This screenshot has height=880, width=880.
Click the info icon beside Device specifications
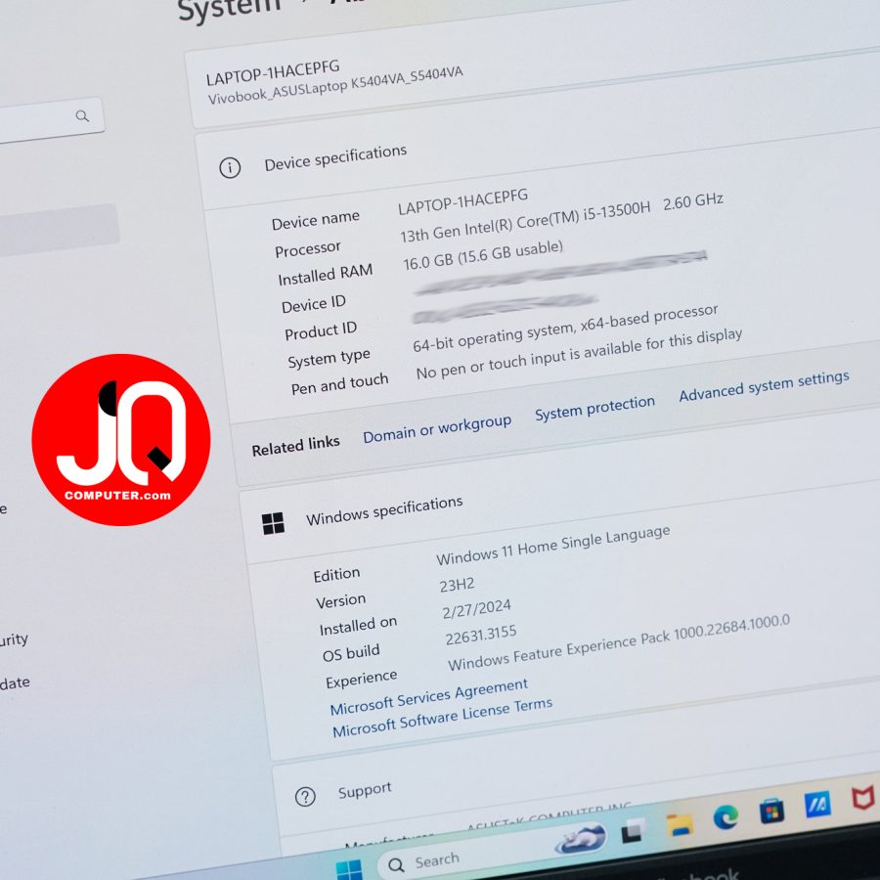click(x=230, y=167)
